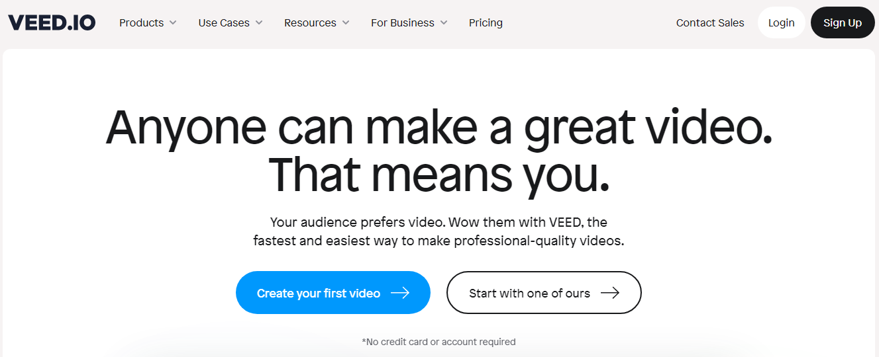This screenshot has width=879, height=357.
Task: Expand the Use Cases dropdown chevron
Action: pos(259,22)
